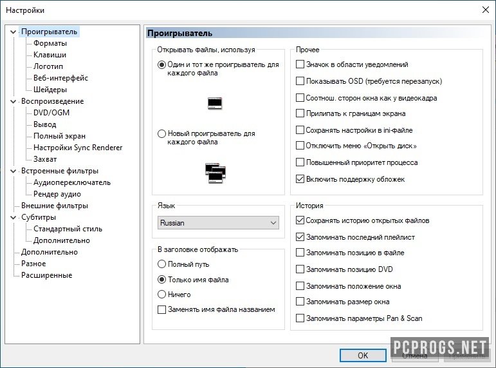Screen dimensions: 496x368
Task: Choose Полный путь title option
Action: coord(161,264)
